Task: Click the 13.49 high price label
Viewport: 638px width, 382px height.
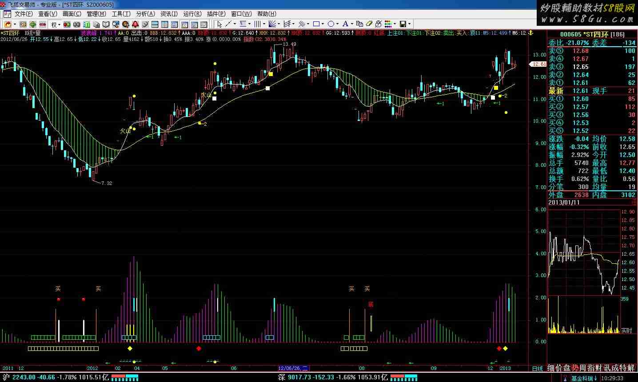Action: [289, 44]
